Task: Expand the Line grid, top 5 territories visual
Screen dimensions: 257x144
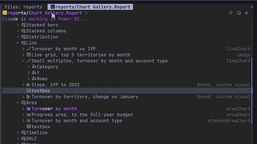Action: tap(23, 55)
